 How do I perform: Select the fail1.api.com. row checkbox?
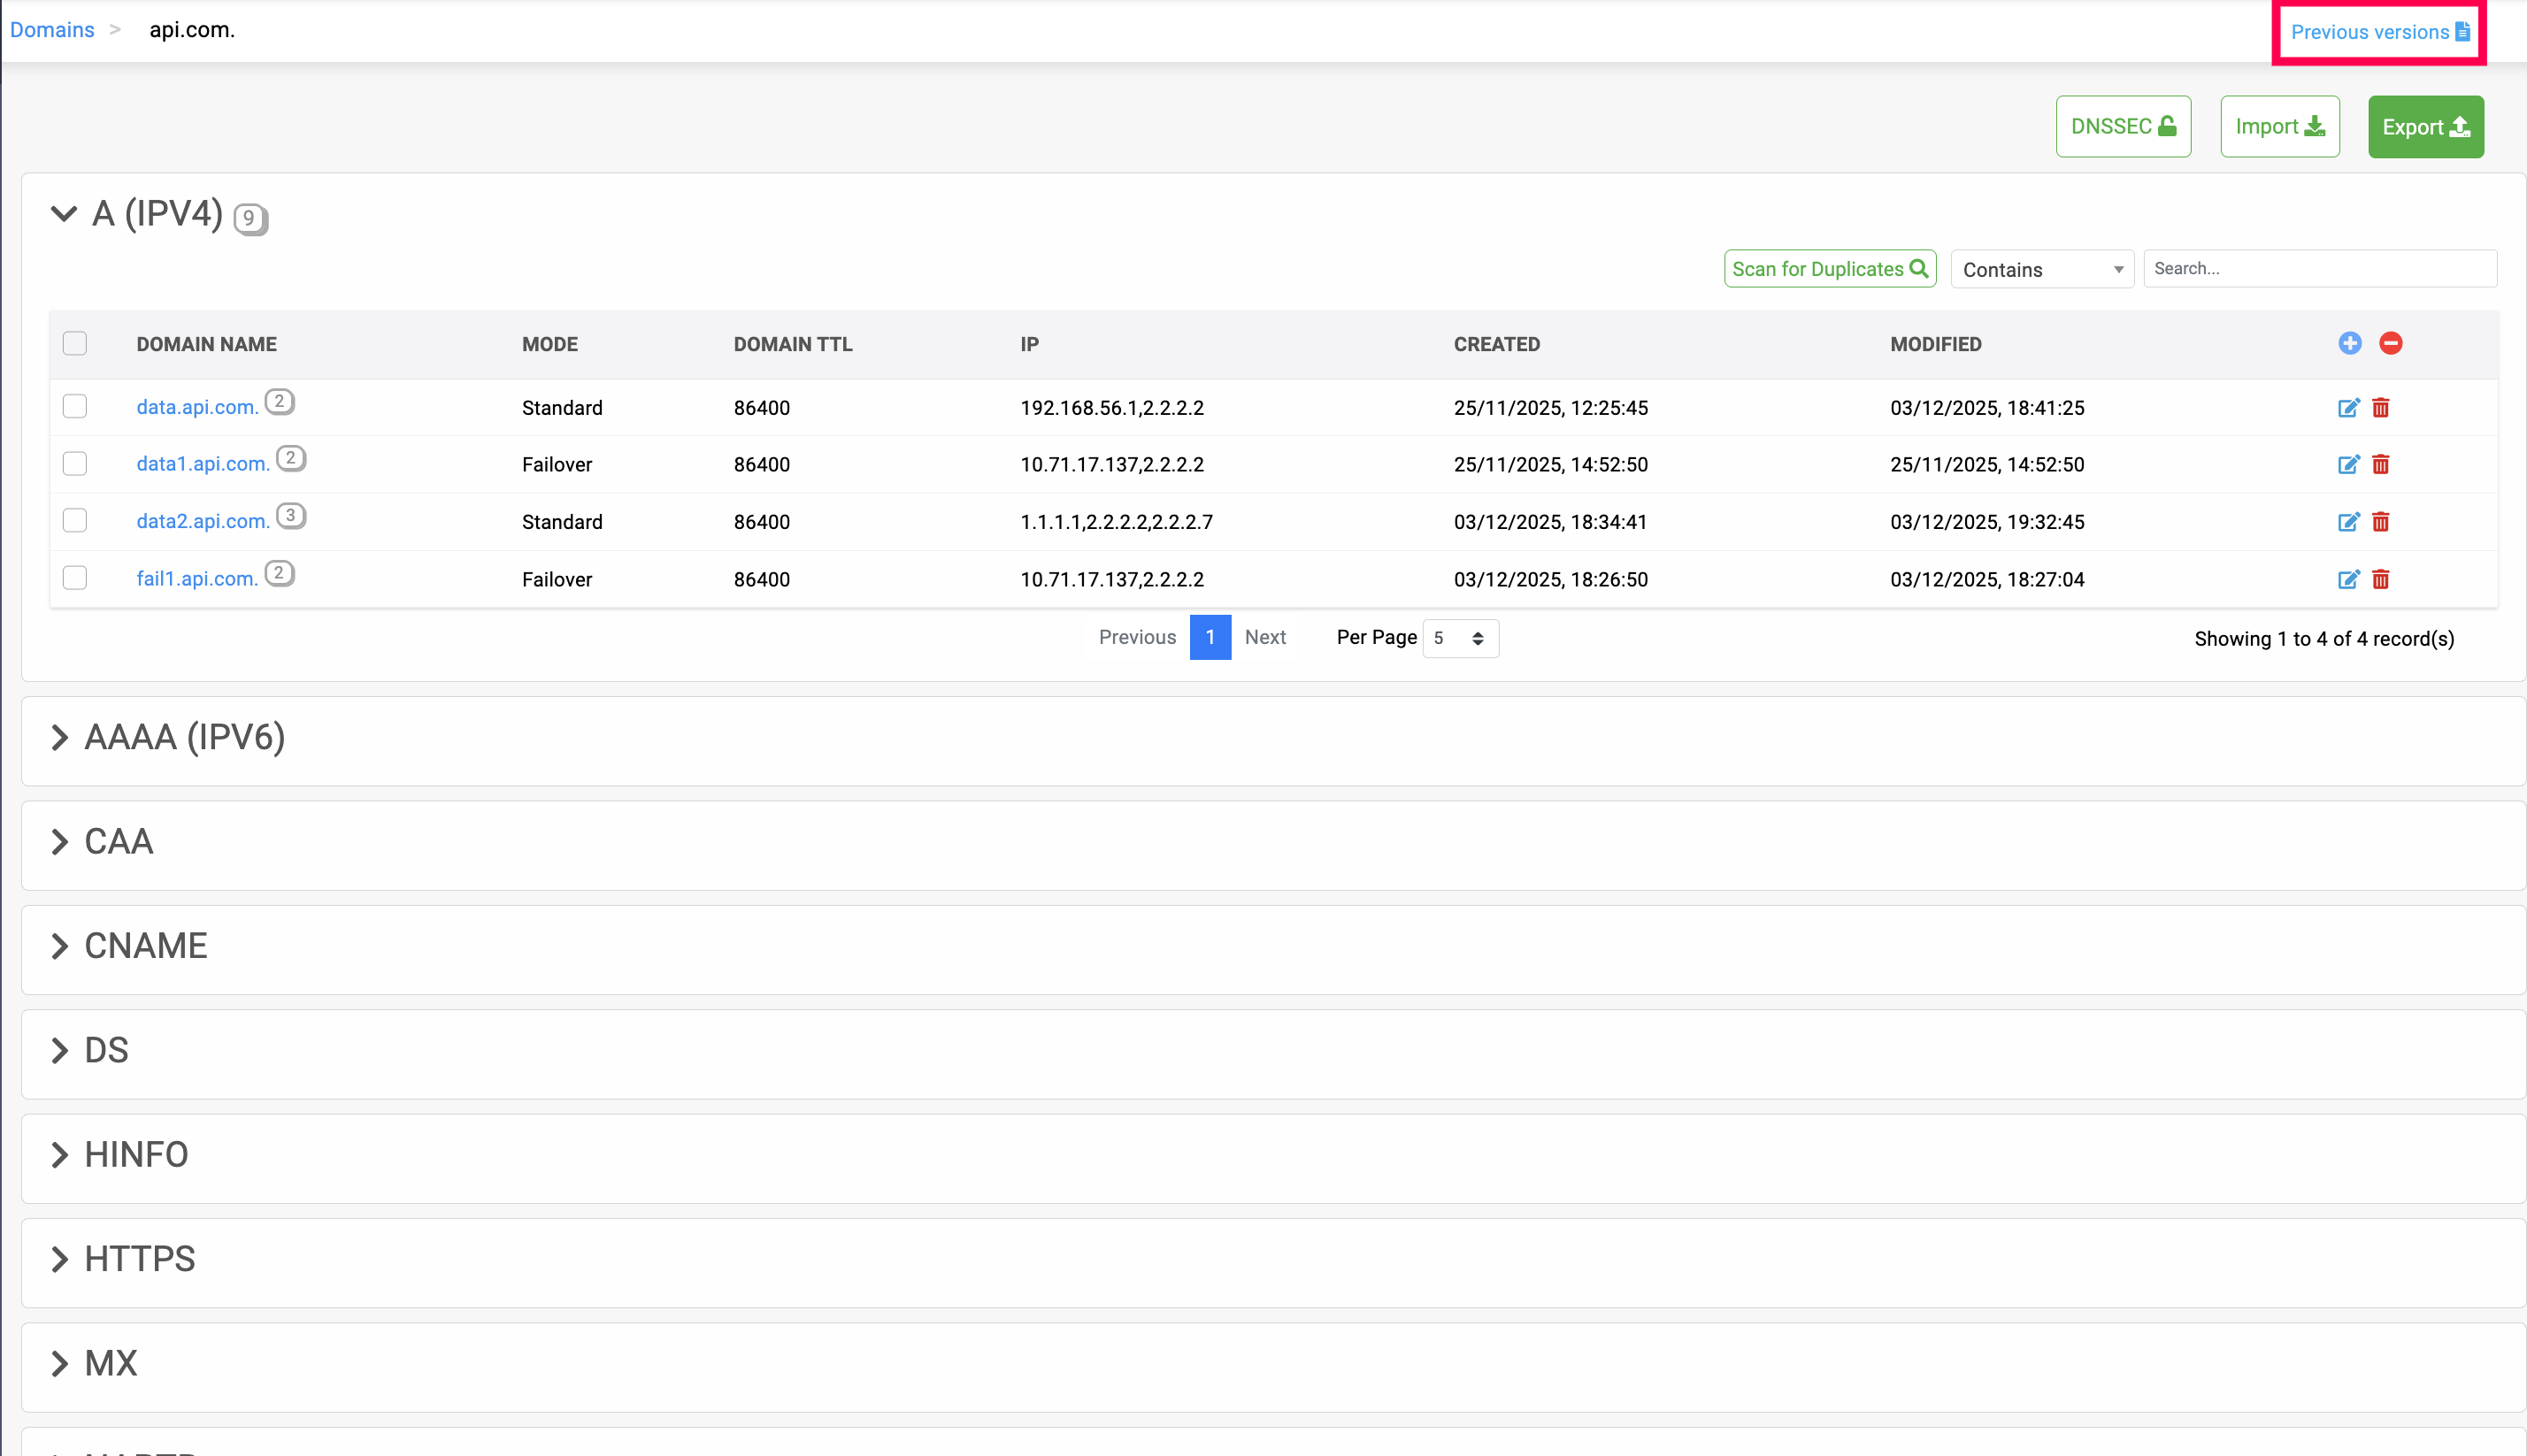(75, 578)
